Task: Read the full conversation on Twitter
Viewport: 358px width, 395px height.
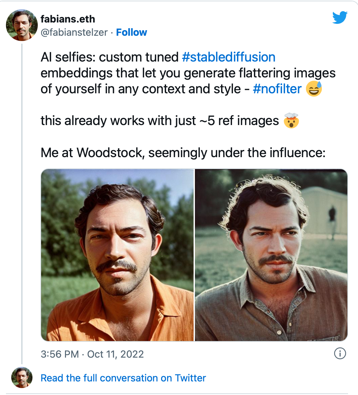Action: click(123, 378)
